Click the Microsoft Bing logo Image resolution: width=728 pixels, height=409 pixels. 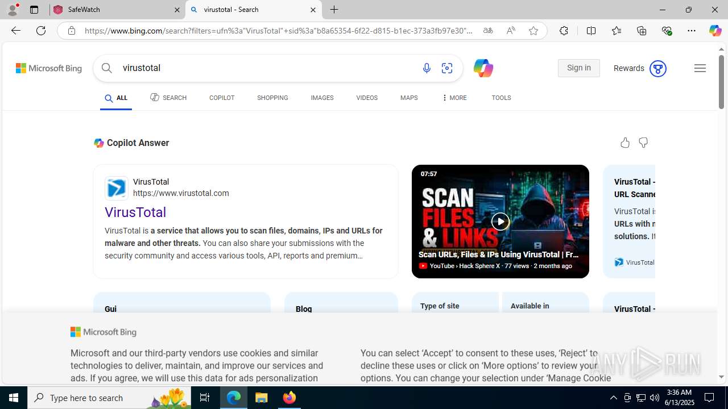tap(49, 68)
